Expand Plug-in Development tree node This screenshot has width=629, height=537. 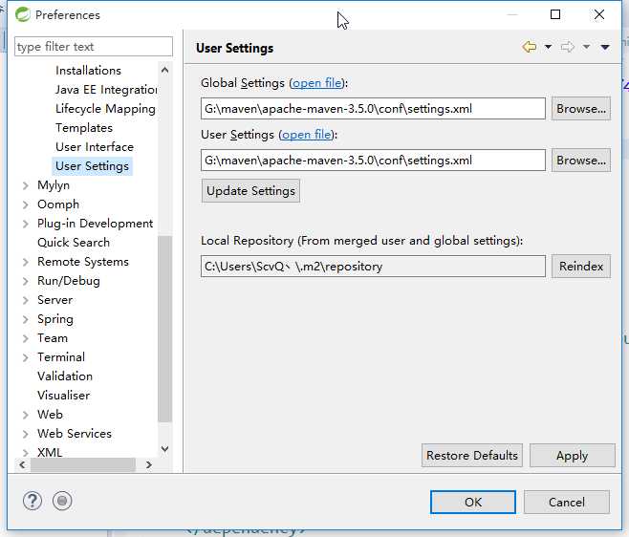click(25, 224)
